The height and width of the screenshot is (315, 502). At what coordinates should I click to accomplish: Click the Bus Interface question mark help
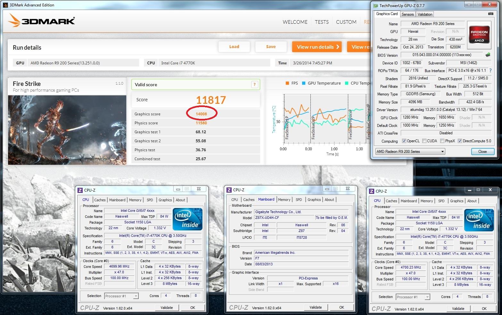490,70
